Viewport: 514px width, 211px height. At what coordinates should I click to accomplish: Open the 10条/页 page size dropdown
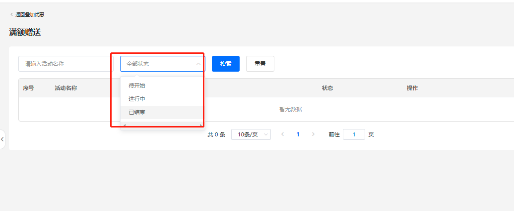251,134
